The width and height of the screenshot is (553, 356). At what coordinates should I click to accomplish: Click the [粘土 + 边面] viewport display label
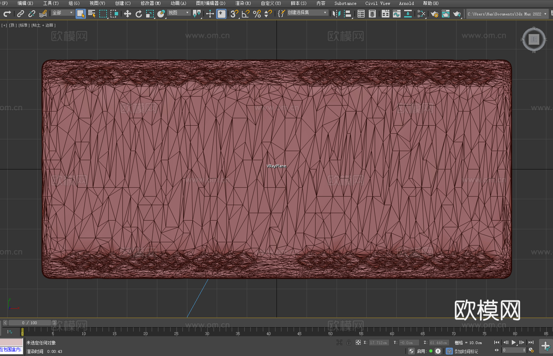click(43, 25)
